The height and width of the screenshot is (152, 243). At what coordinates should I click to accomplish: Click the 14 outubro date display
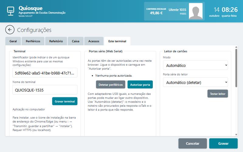pyautogui.click(x=215, y=12)
